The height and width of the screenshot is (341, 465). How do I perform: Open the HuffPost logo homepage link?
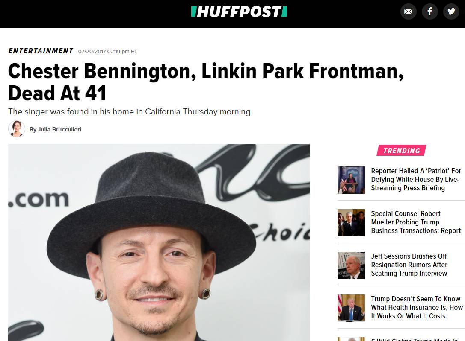click(x=239, y=12)
